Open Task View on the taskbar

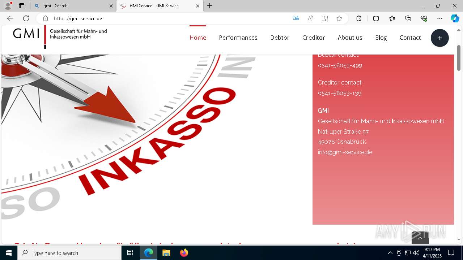pos(130,253)
